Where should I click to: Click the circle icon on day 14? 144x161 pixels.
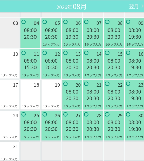(x=86, y=53)
